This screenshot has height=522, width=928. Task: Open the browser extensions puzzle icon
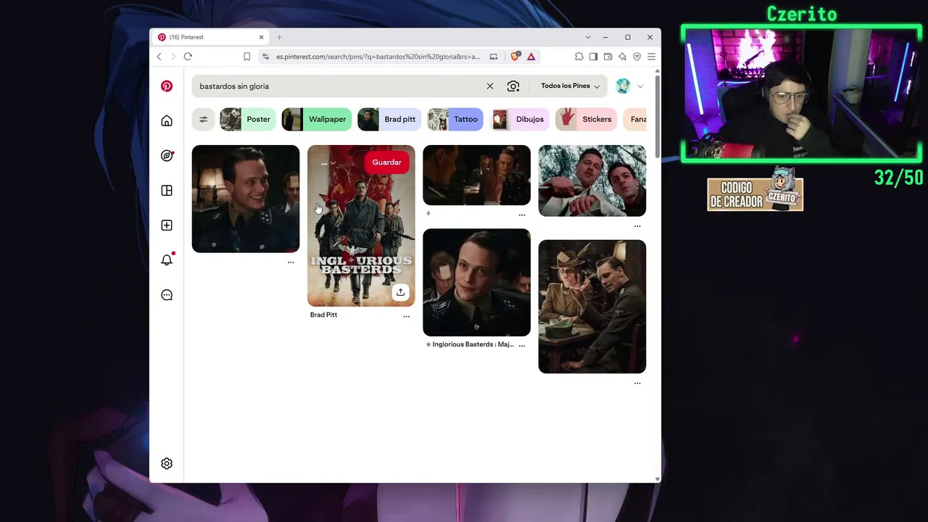click(x=579, y=57)
